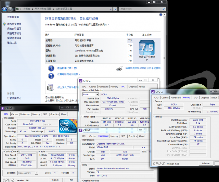The height and width of the screenshot is (182, 219).
Task: Click the Intel Core i7 logo
Action: coord(68,126)
